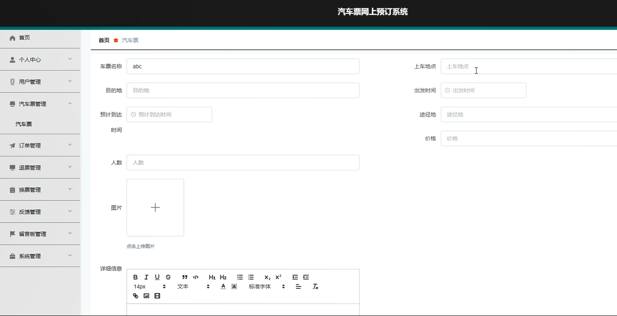Click the home icon beside 首页 in sidebar
Viewport: 617px width, 316px height.
[13, 38]
